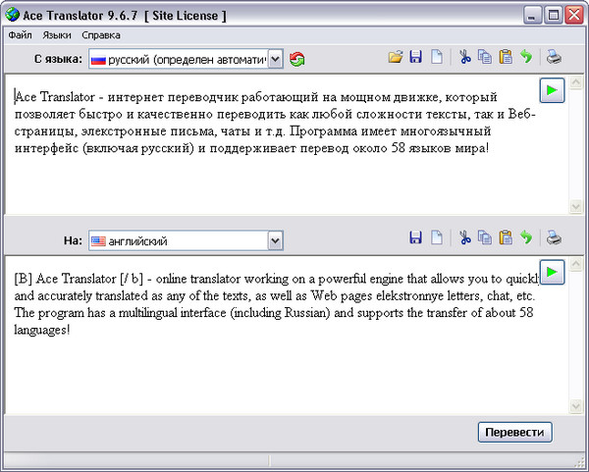Print the translated text with lower printer icon

tap(554, 237)
